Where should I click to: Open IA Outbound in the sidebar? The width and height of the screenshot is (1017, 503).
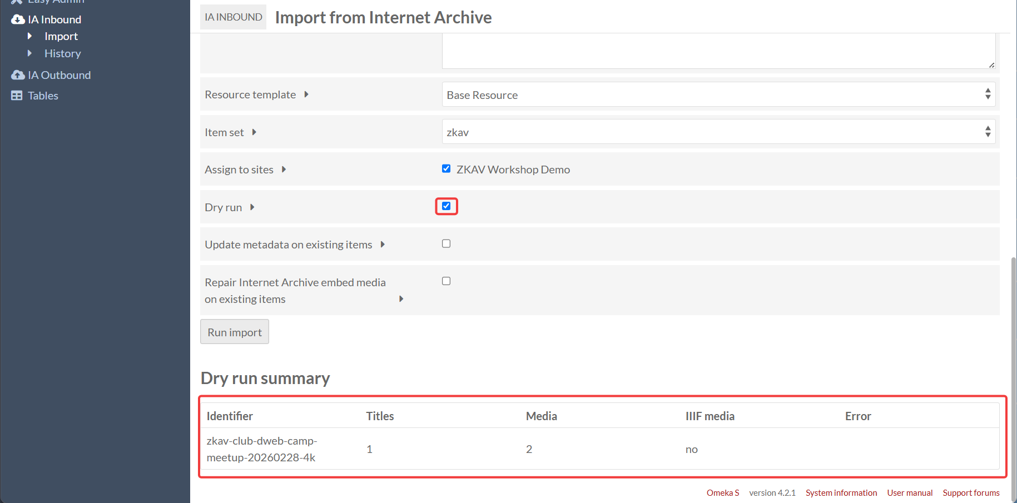[x=59, y=75]
